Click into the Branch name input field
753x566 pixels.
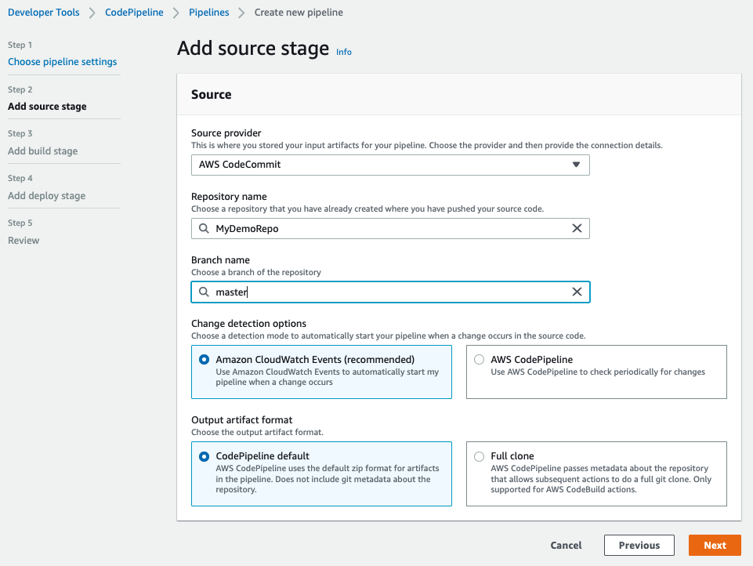(389, 292)
